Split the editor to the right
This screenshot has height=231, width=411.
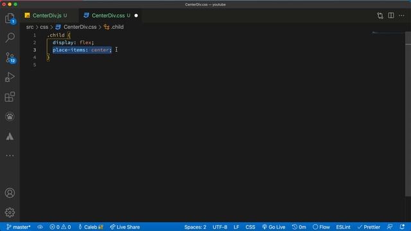391,15
